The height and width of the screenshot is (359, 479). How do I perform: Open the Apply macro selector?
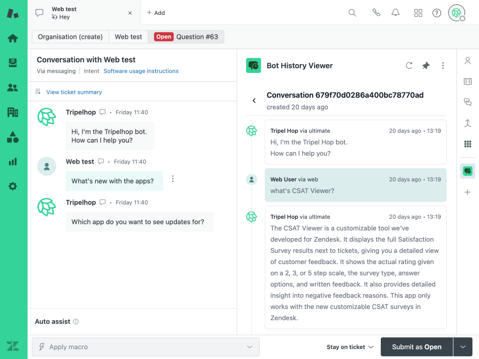click(145, 347)
